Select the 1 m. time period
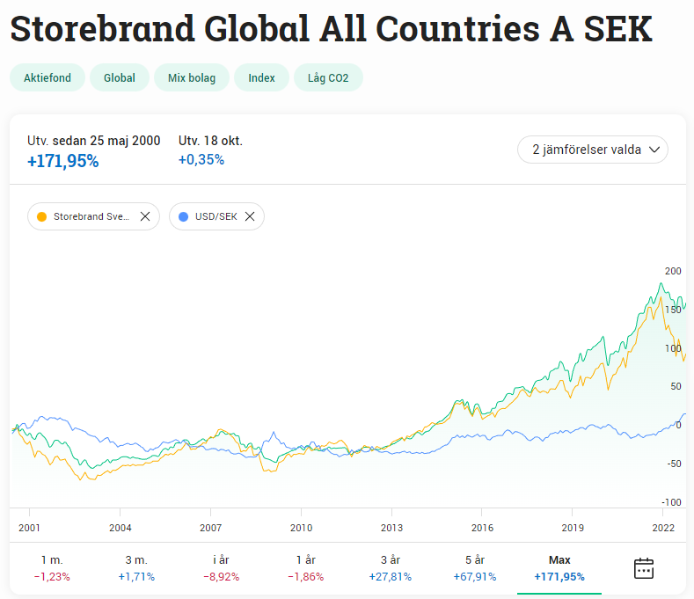694x599 pixels. point(52,568)
